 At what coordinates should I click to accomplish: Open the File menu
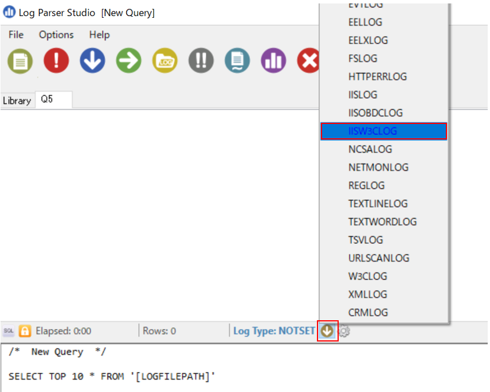coord(15,35)
